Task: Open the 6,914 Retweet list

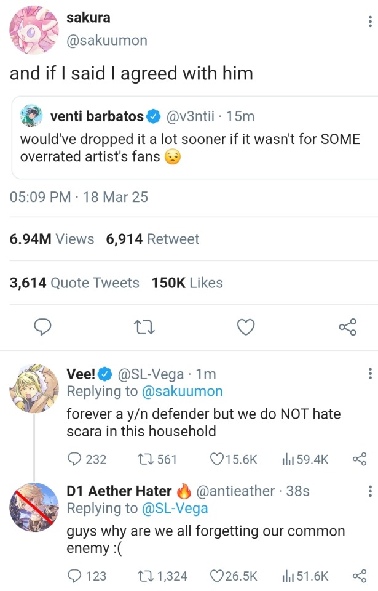Action: tap(152, 239)
